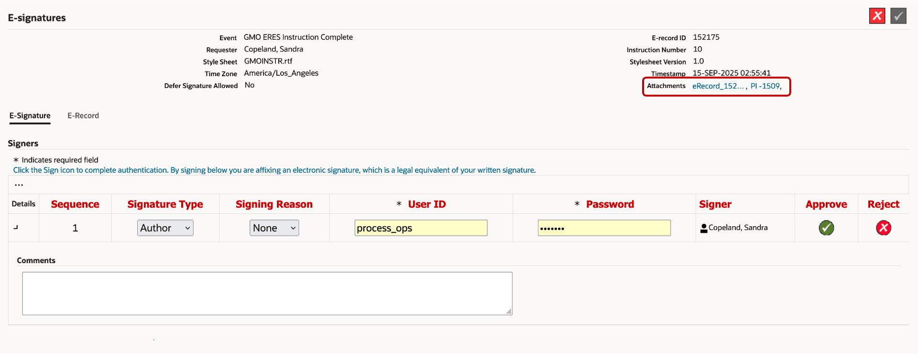Viewport: 918px width, 354px height.
Task: Switch to the E-Record tab
Action: coord(83,116)
